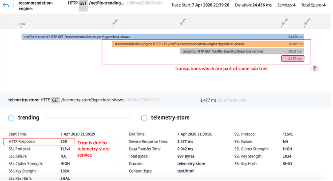Select the telemetry-store service hexagon icon
Image resolution: width=333 pixels, height=181 pixels.
coord(144,118)
